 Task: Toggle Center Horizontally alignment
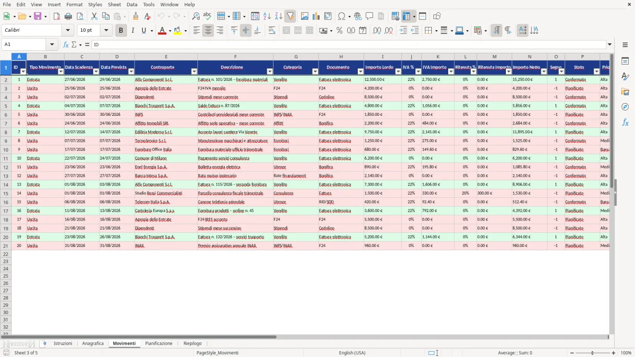pyautogui.click(x=208, y=31)
